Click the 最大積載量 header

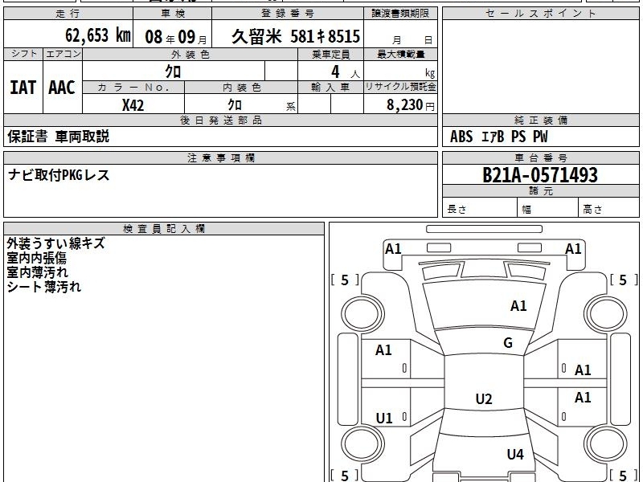tap(400, 54)
